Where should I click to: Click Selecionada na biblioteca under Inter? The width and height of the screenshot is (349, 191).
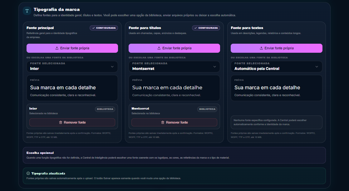tap(43, 113)
